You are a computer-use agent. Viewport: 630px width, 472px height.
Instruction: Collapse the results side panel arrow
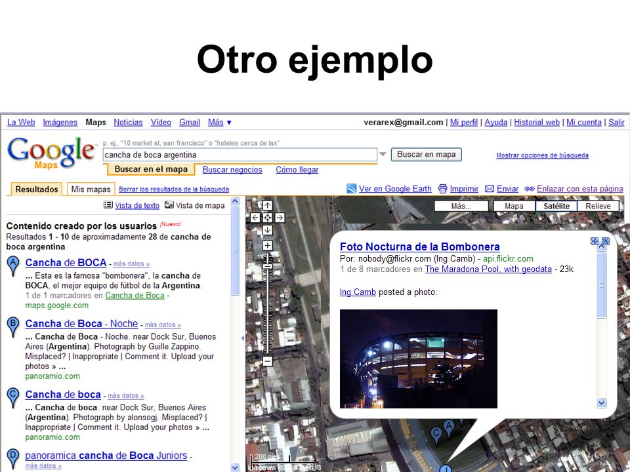(x=243, y=338)
